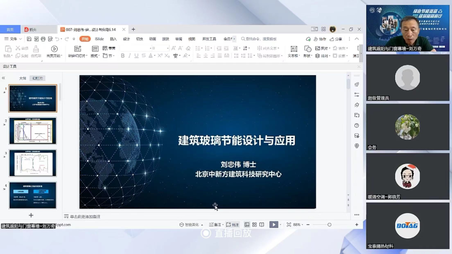Open the 形状 shapes tool

[308, 49]
